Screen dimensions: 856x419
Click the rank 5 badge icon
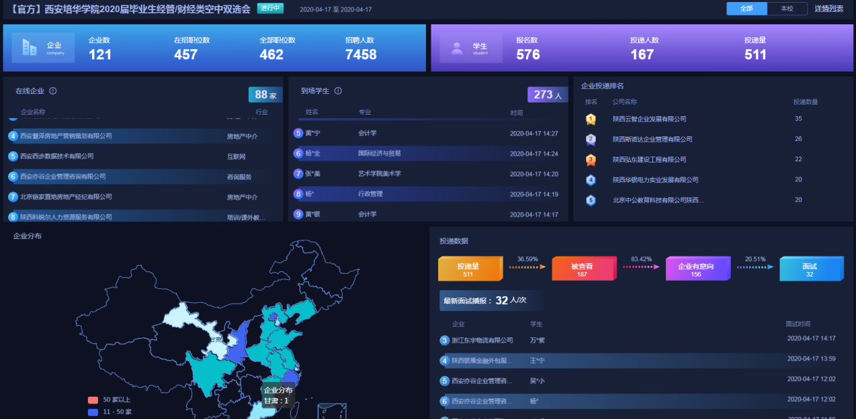[591, 200]
